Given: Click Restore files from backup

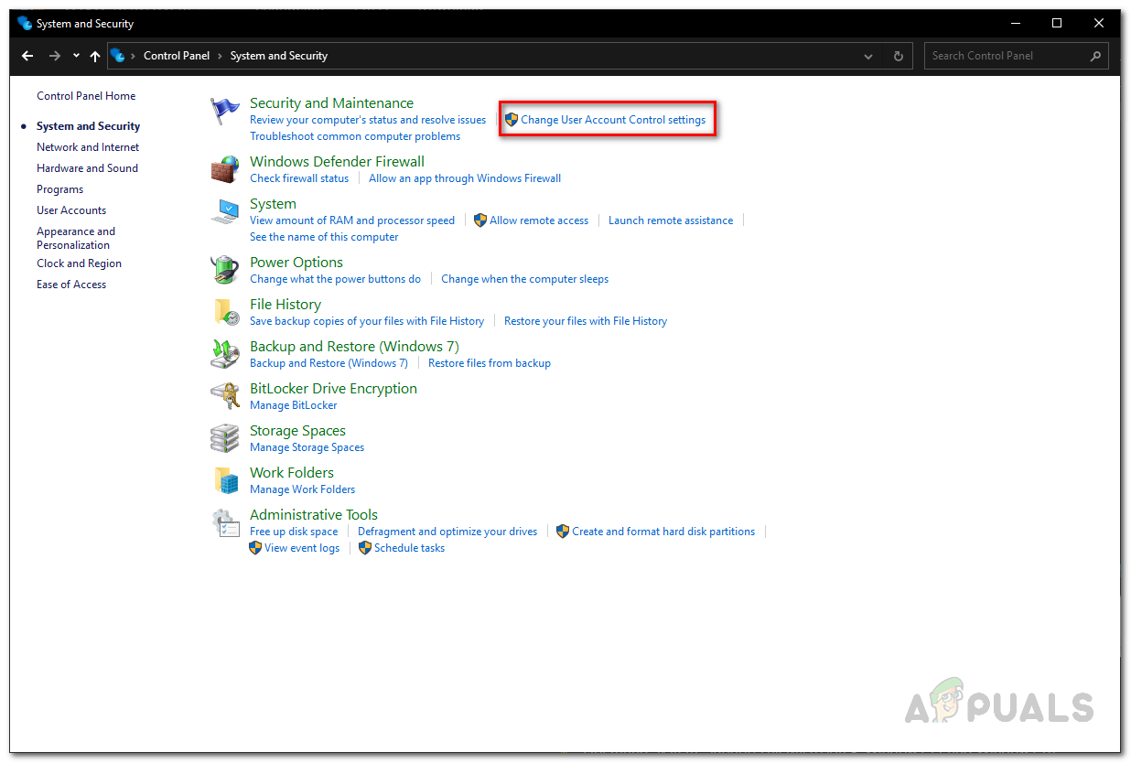Looking at the screenshot, I should [490, 363].
